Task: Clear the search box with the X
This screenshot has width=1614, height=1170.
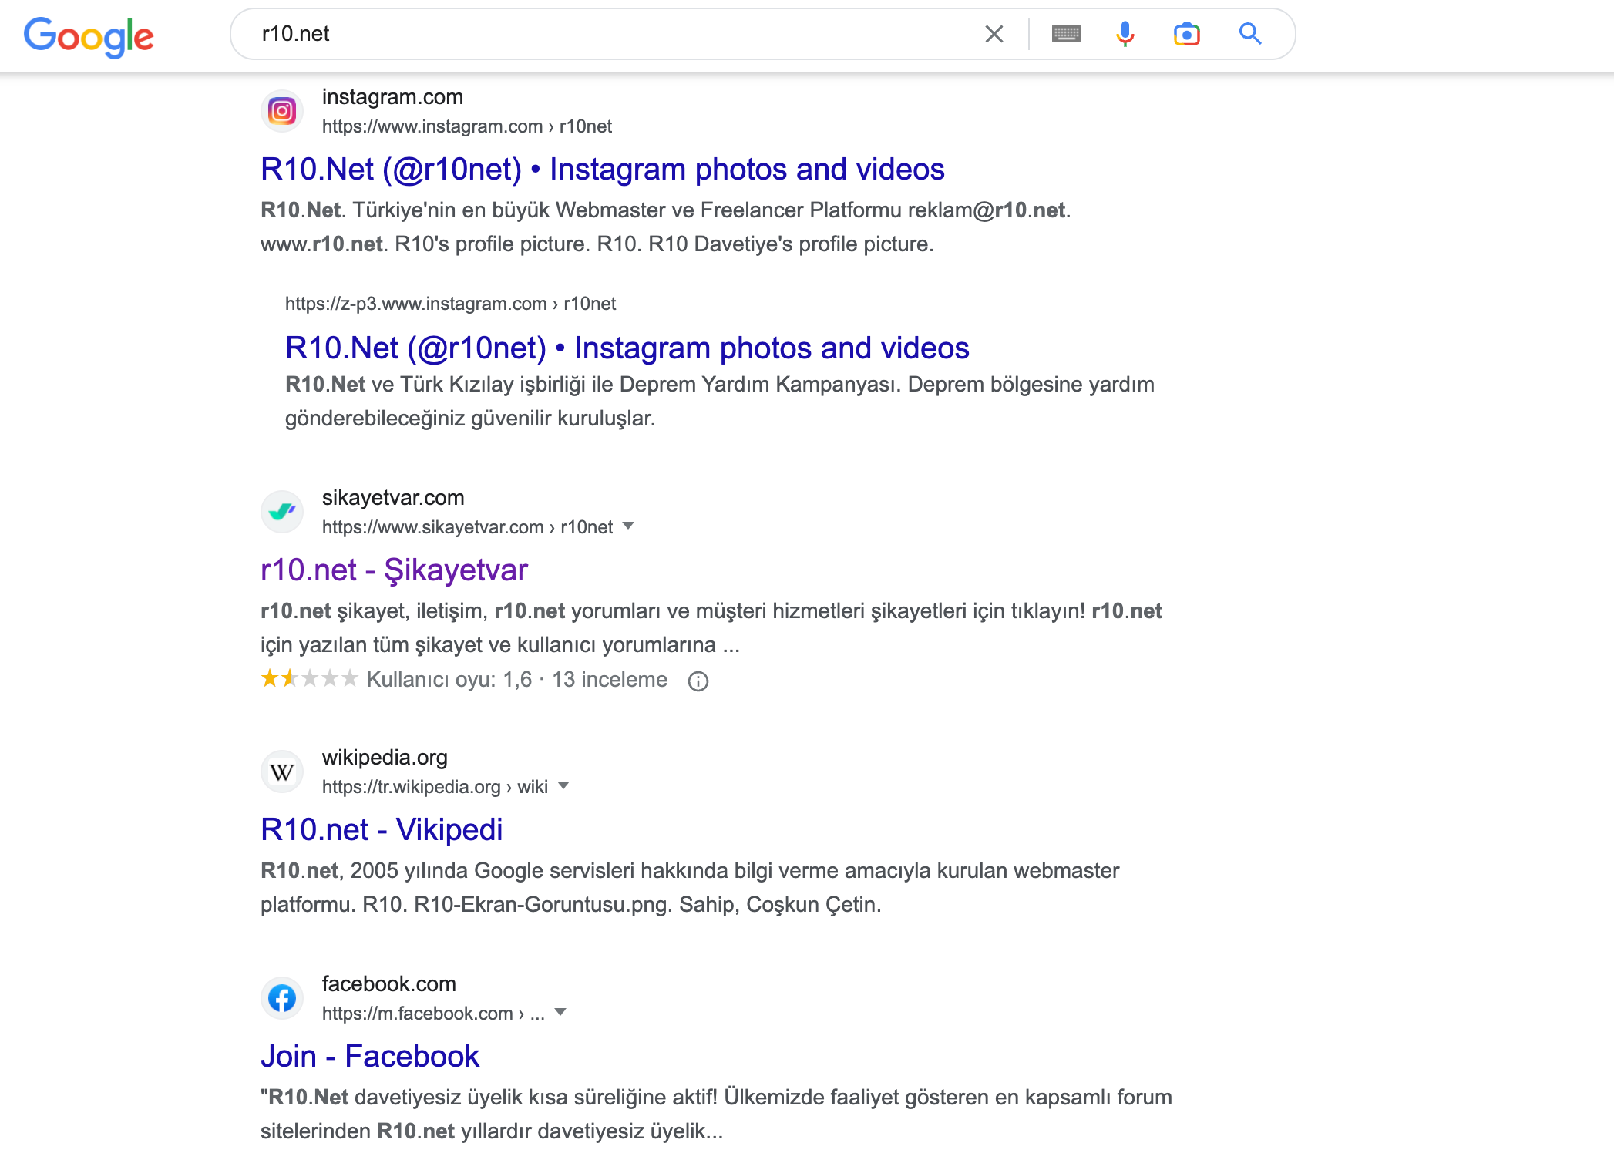Action: (994, 34)
